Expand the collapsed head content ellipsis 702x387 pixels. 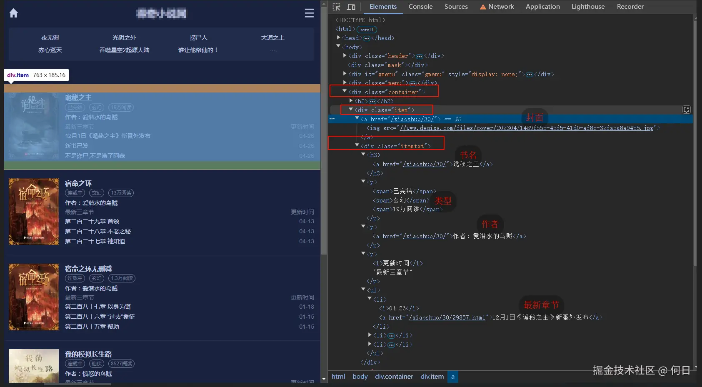point(367,38)
